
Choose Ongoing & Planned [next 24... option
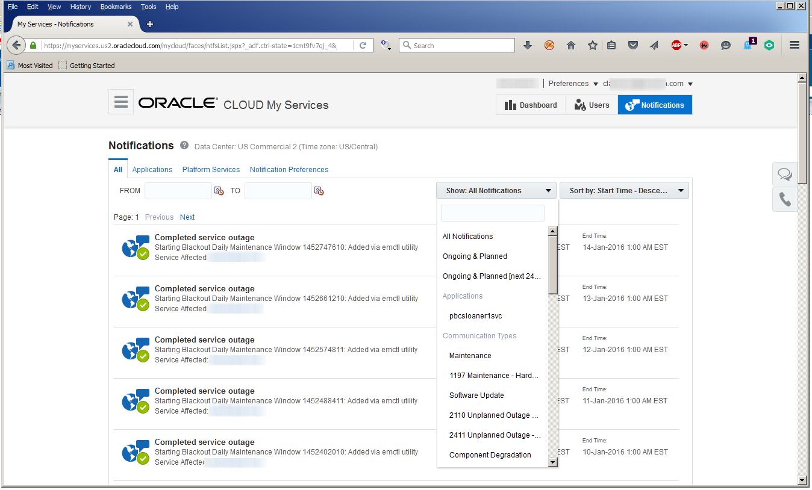[492, 276]
